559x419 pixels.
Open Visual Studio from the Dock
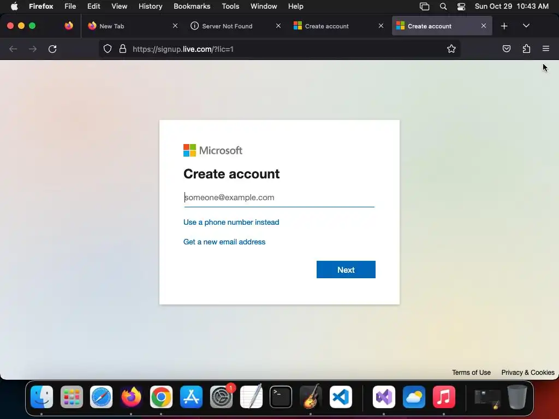[x=384, y=397]
